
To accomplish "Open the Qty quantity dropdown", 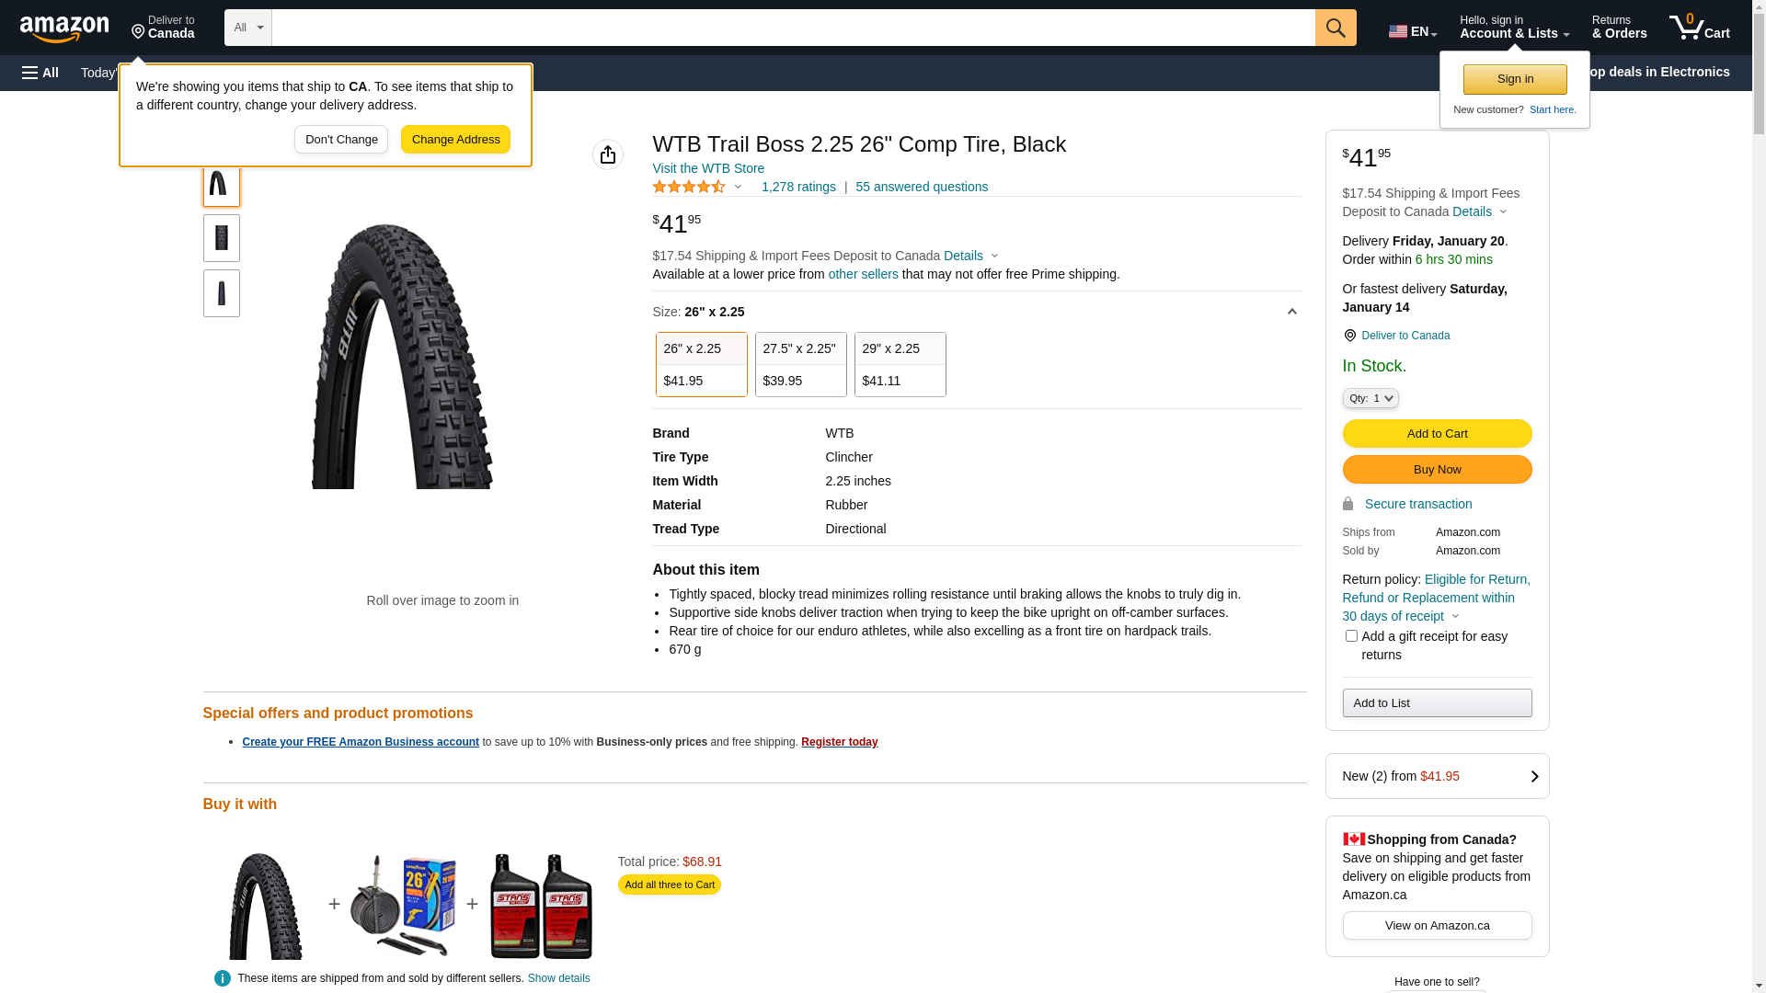I will pos(1370,398).
